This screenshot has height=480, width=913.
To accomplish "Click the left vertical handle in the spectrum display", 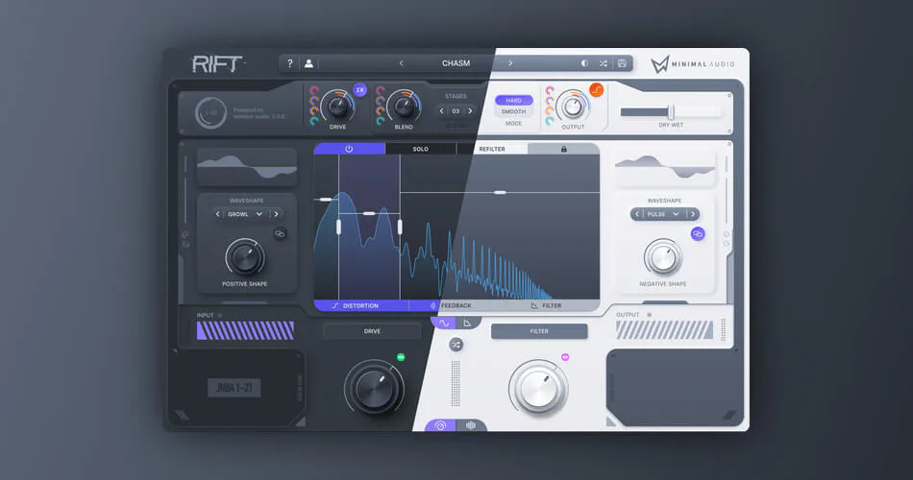I will [339, 227].
